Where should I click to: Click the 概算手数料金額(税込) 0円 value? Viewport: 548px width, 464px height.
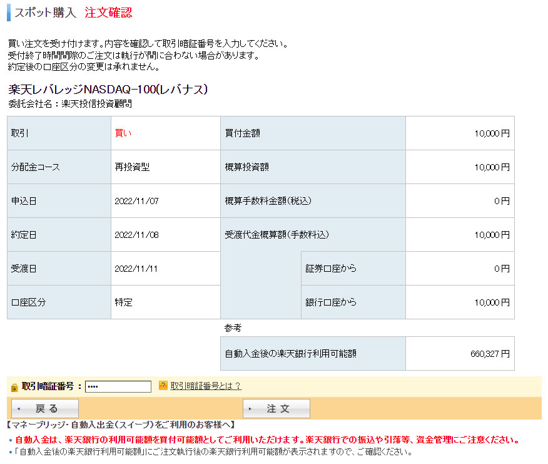502,201
